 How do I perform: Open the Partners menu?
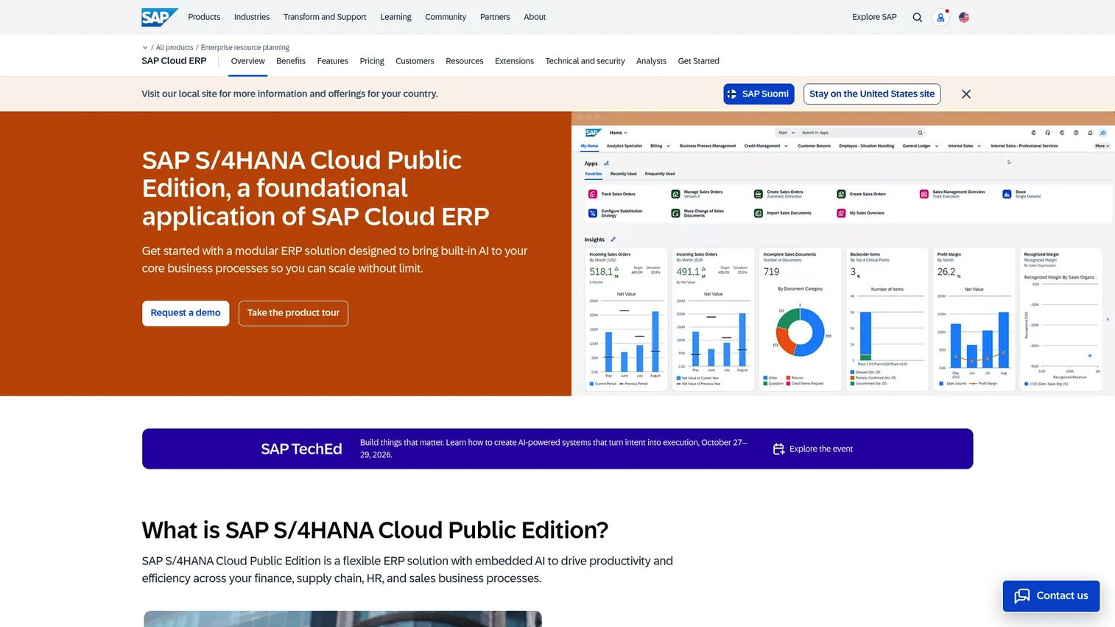pyautogui.click(x=495, y=17)
